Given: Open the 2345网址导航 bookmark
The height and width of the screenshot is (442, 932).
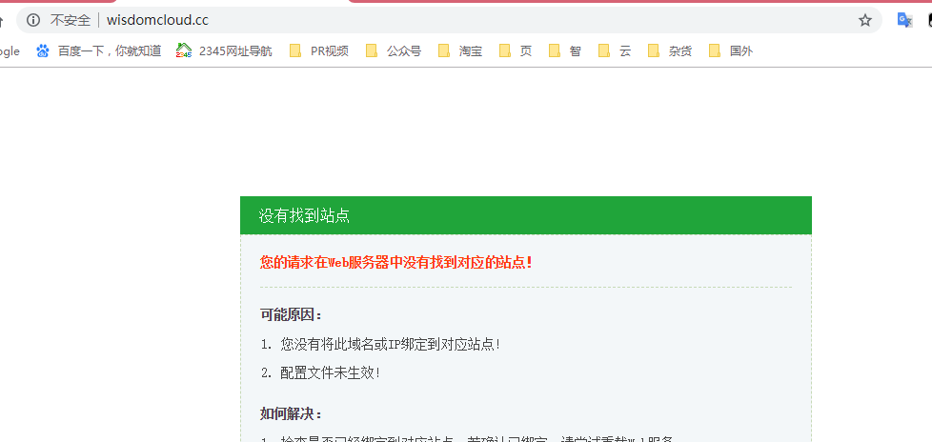Looking at the screenshot, I should [x=224, y=51].
